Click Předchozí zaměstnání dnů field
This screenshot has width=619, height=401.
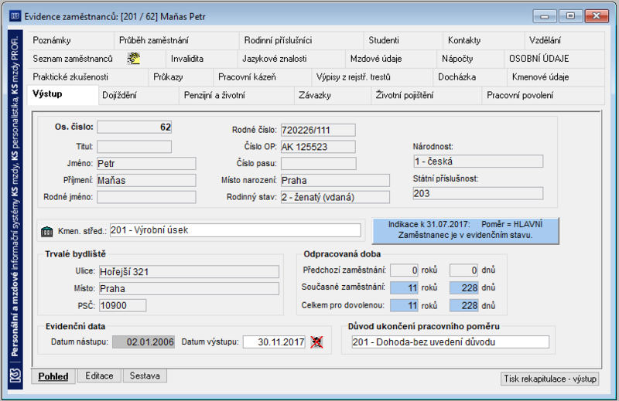[x=463, y=270]
